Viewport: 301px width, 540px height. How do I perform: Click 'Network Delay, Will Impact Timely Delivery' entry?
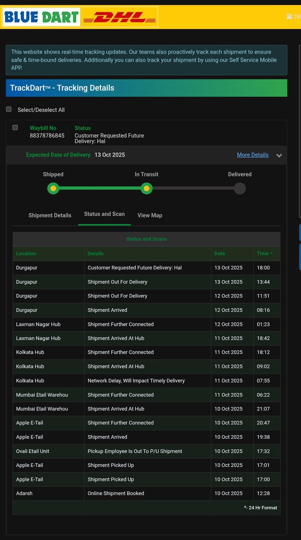tap(136, 381)
